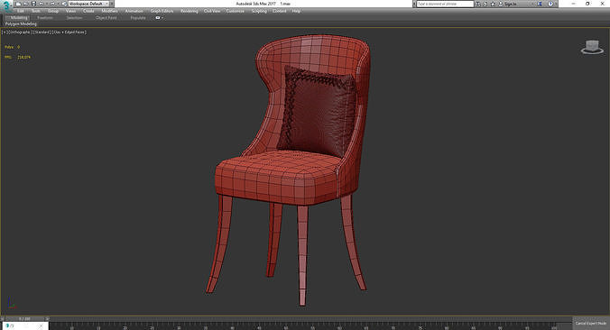Image resolution: width=610 pixels, height=330 pixels.
Task: Open the Content menu
Action: [280, 12]
